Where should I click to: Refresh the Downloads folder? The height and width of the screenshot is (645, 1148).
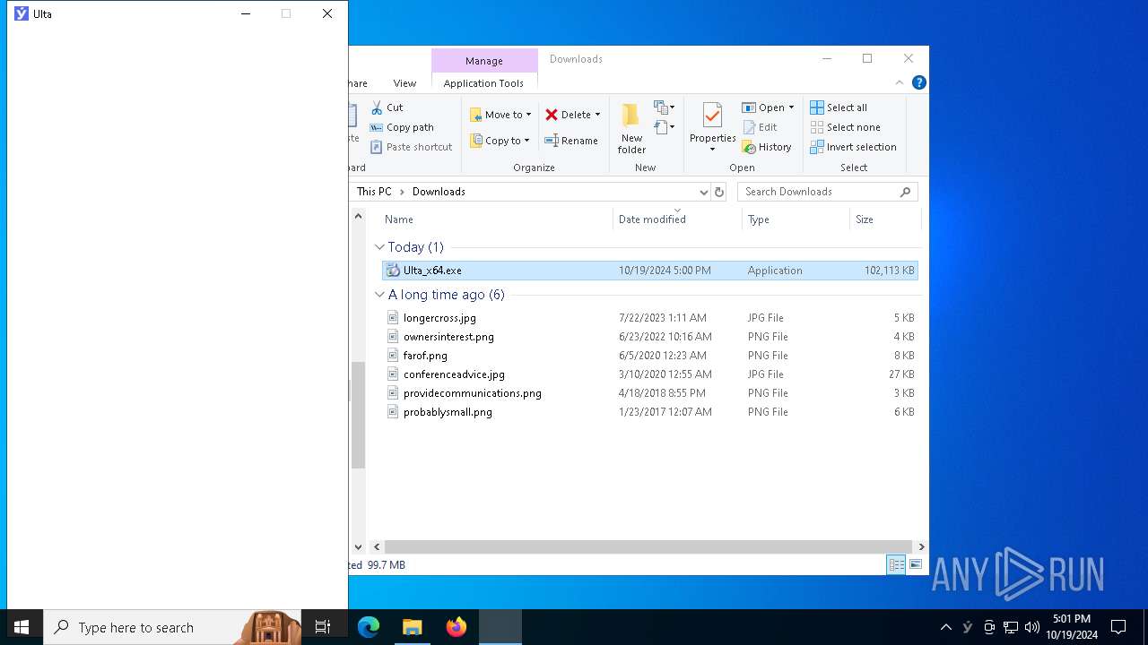click(x=718, y=192)
